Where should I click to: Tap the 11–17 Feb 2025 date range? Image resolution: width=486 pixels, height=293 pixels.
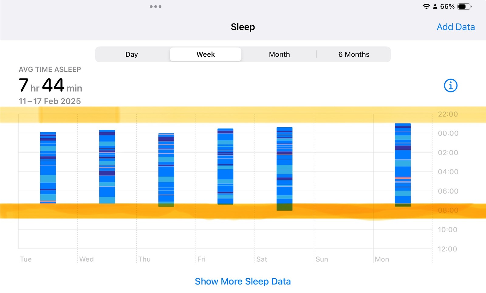pos(50,101)
